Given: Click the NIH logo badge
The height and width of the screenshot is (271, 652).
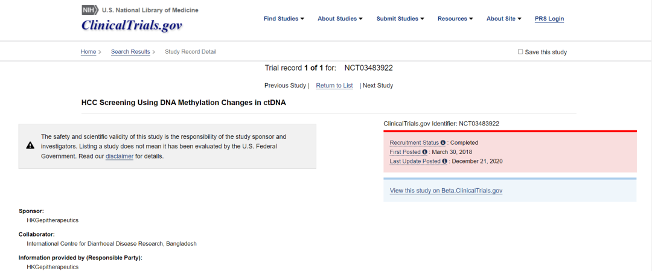Looking at the screenshot, I should pos(89,10).
